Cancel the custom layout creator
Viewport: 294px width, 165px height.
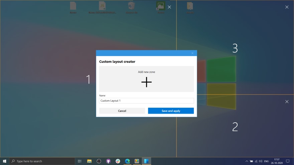122,111
